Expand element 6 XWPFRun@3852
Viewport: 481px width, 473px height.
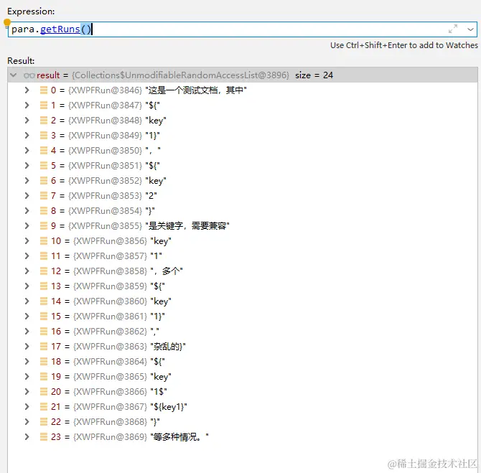27,180
